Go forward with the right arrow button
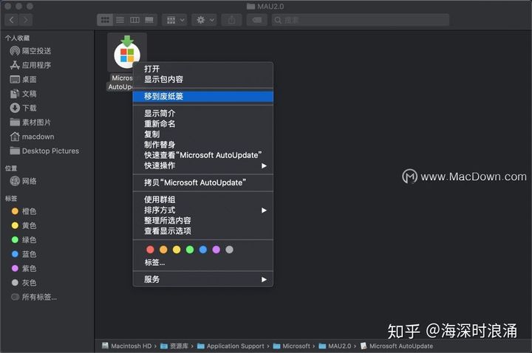 [26, 20]
